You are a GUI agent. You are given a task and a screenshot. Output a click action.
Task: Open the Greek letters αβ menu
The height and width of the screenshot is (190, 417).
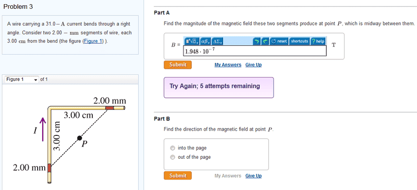(x=206, y=41)
